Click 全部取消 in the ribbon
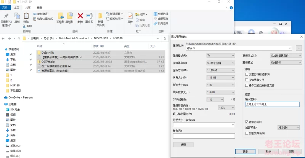 [x=161, y=19]
